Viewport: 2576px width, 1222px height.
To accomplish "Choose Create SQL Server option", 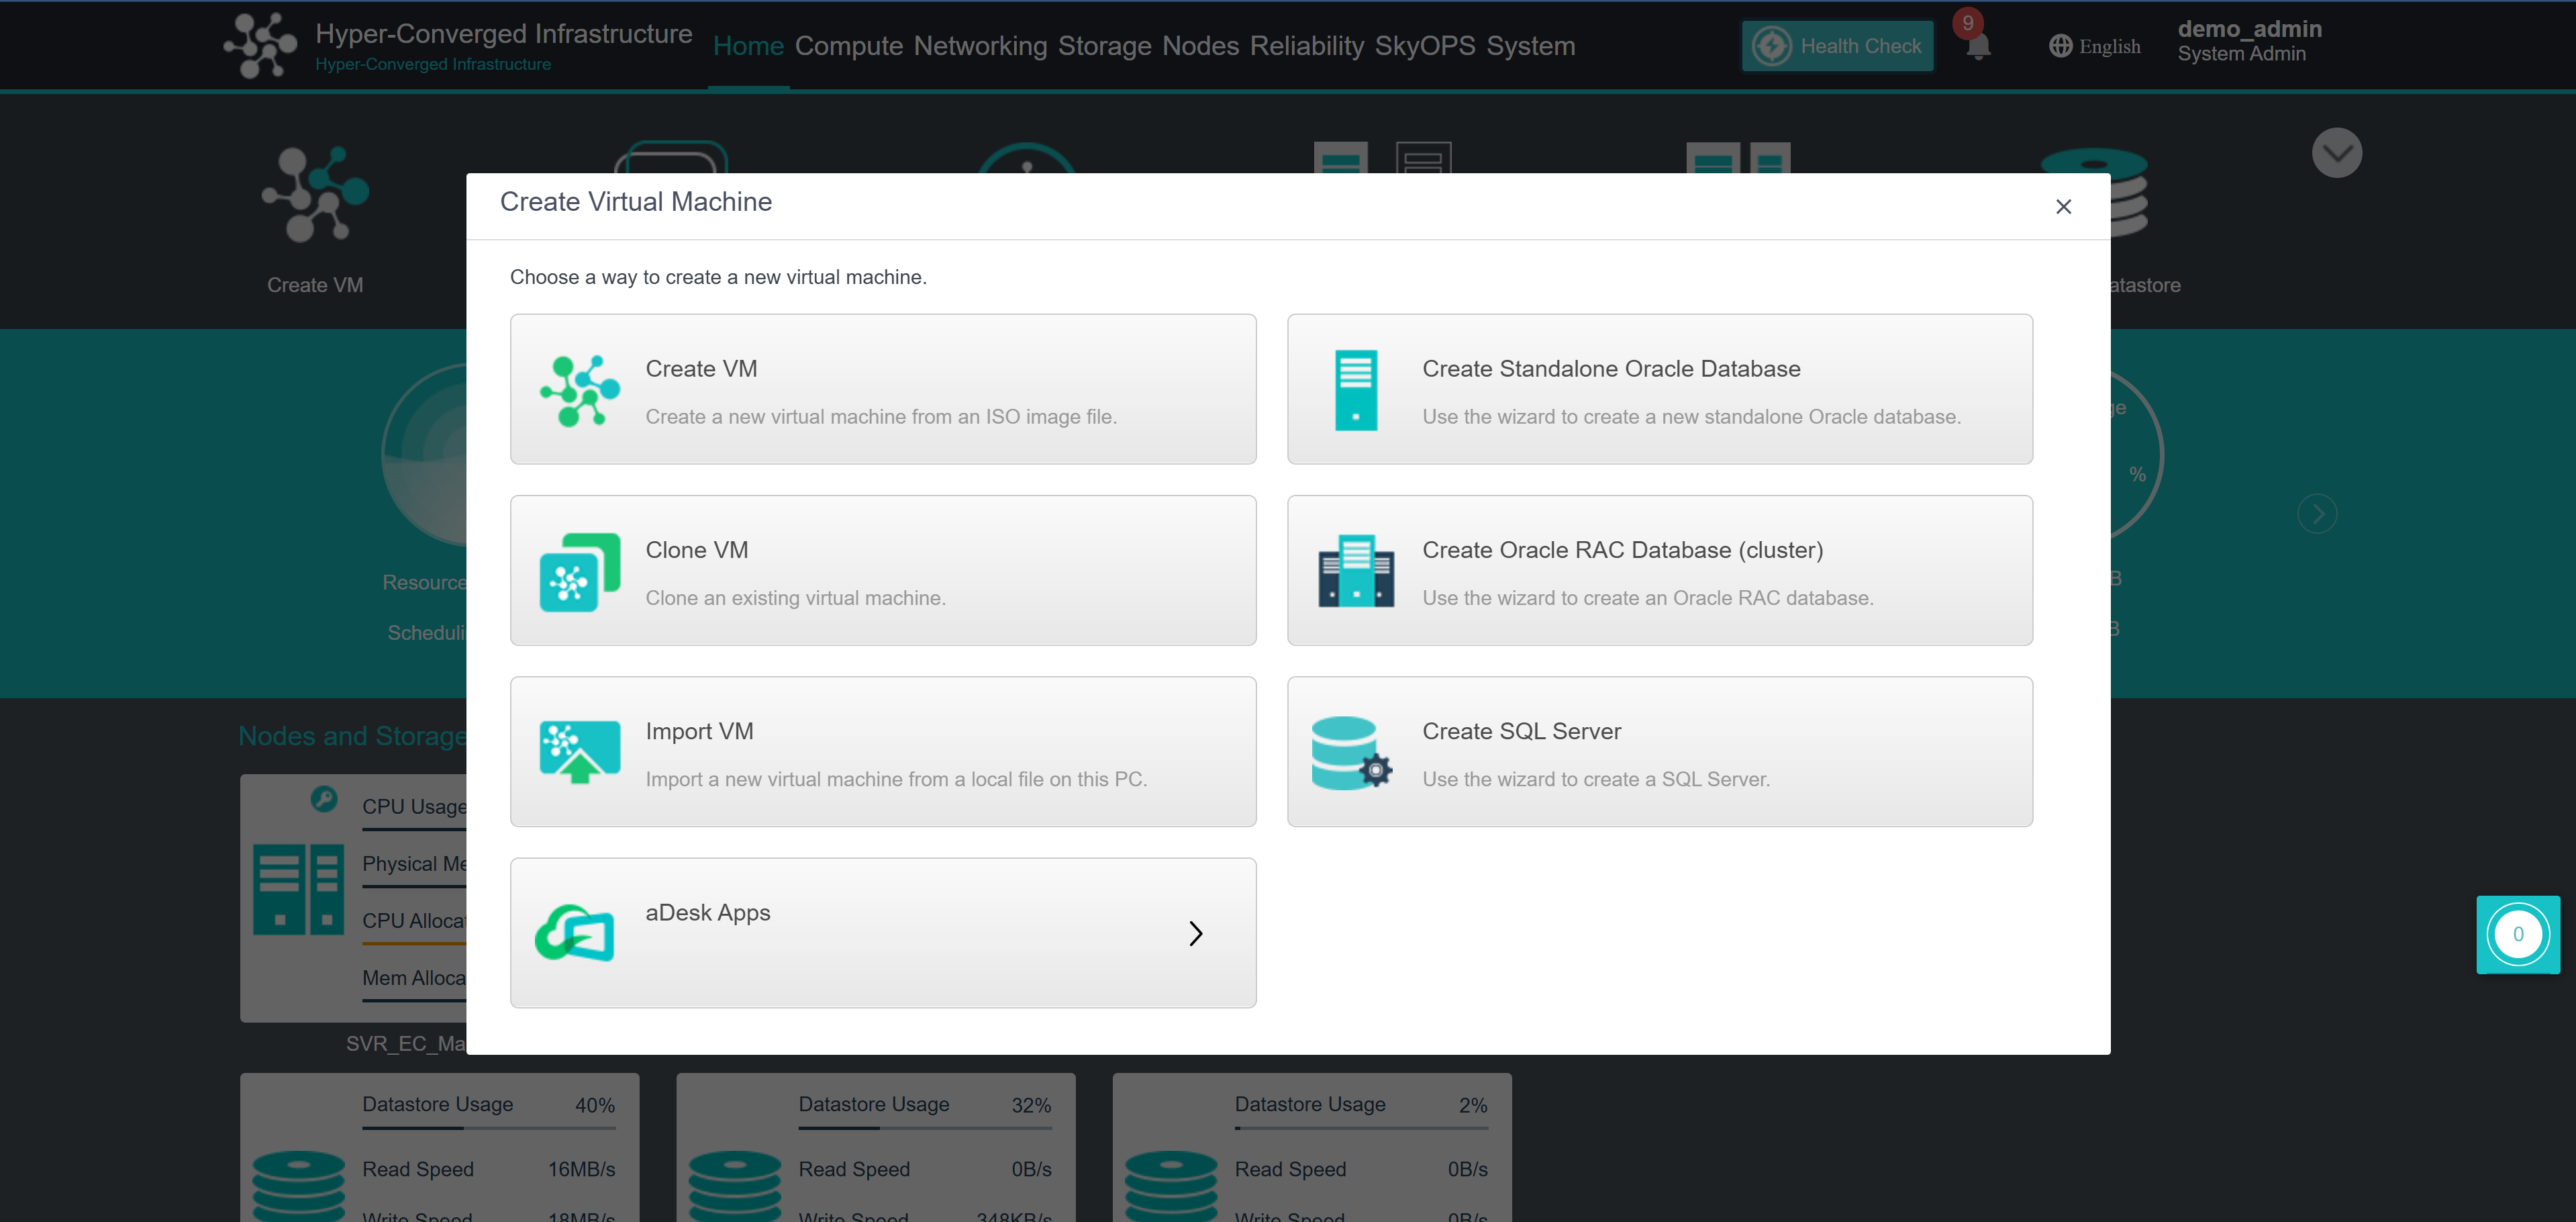I will 1659,752.
